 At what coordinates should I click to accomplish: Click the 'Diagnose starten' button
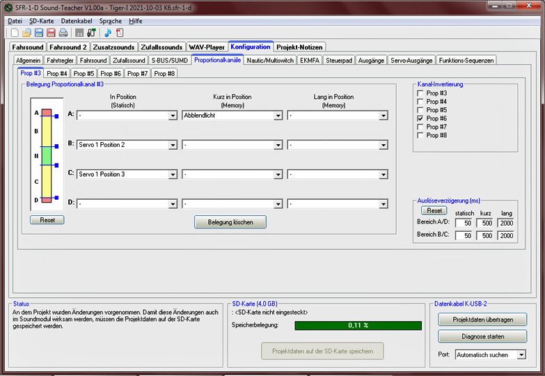coord(482,336)
